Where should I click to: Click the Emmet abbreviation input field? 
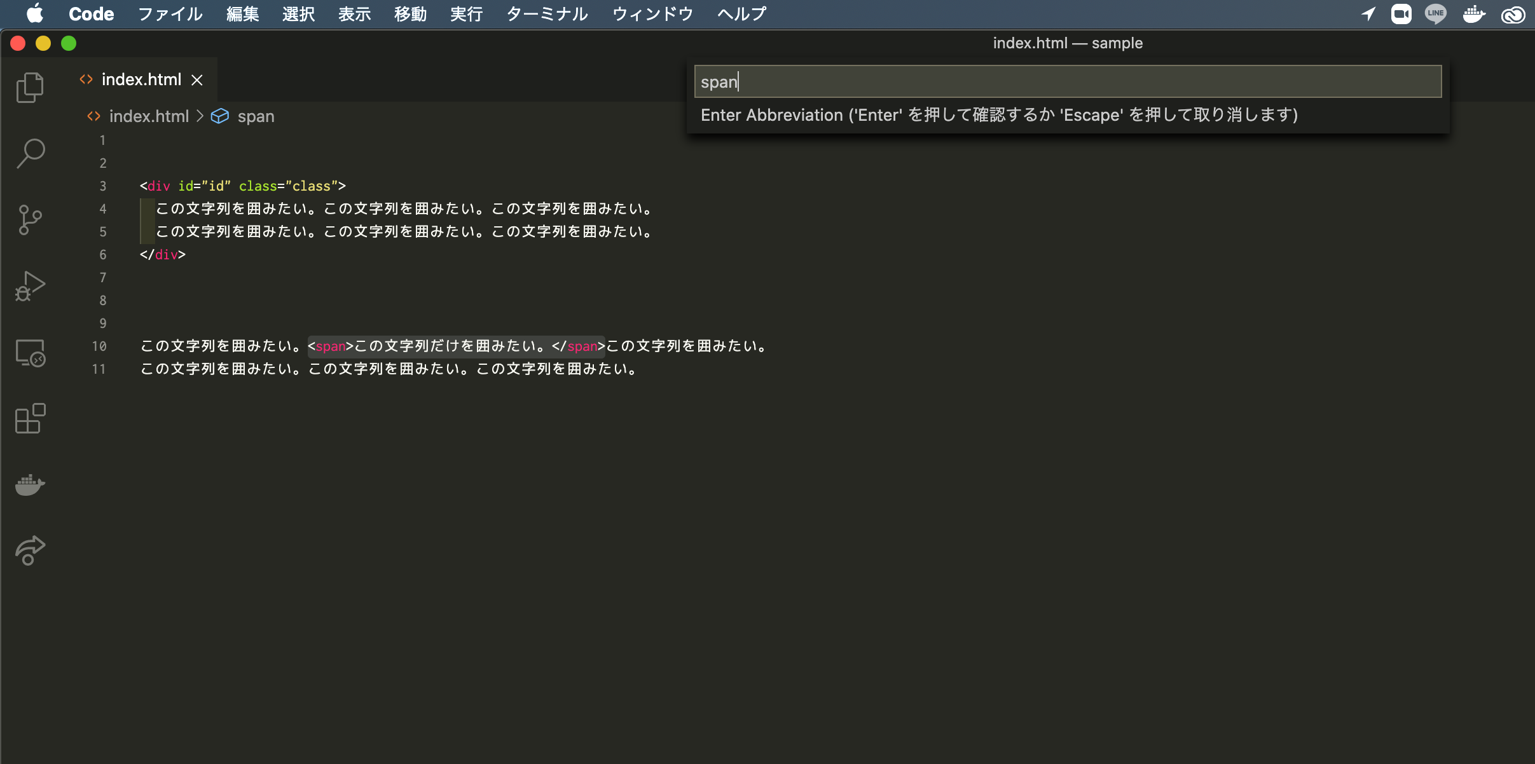[1067, 81]
